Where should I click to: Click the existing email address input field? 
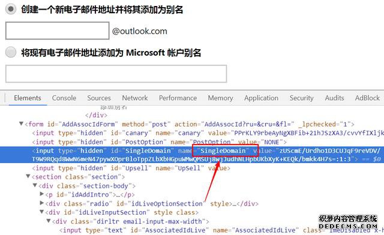pos(116,74)
